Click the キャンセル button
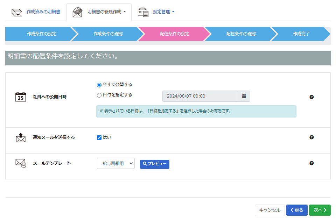The width and height of the screenshot is (336, 221). point(269,210)
